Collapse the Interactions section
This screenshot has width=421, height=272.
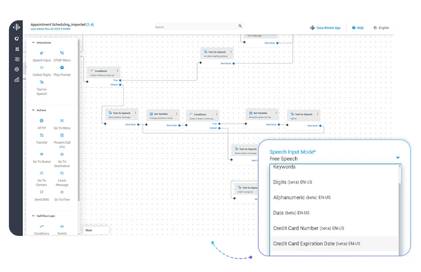click(x=33, y=43)
